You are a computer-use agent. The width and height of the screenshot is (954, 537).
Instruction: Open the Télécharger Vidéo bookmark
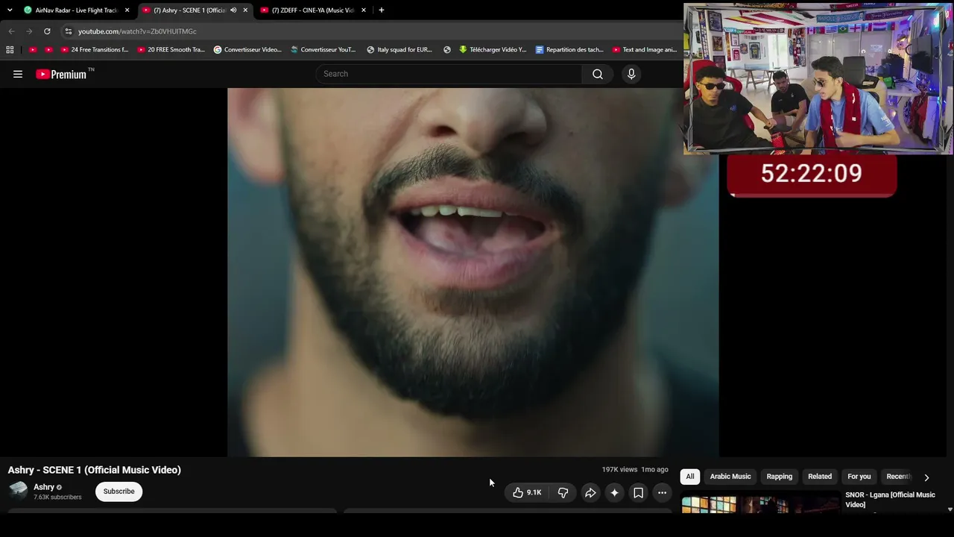[x=493, y=50]
